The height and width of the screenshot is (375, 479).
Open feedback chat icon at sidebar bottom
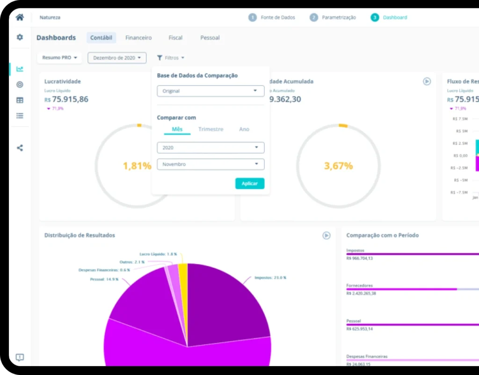click(20, 357)
